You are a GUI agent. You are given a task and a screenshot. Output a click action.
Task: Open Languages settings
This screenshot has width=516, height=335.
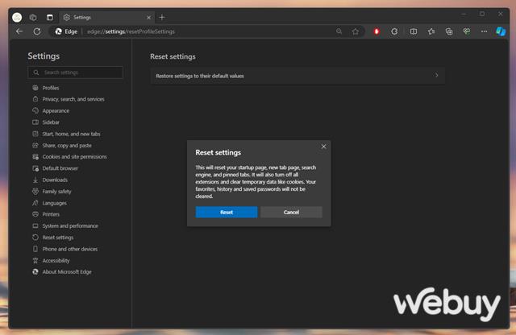54,203
